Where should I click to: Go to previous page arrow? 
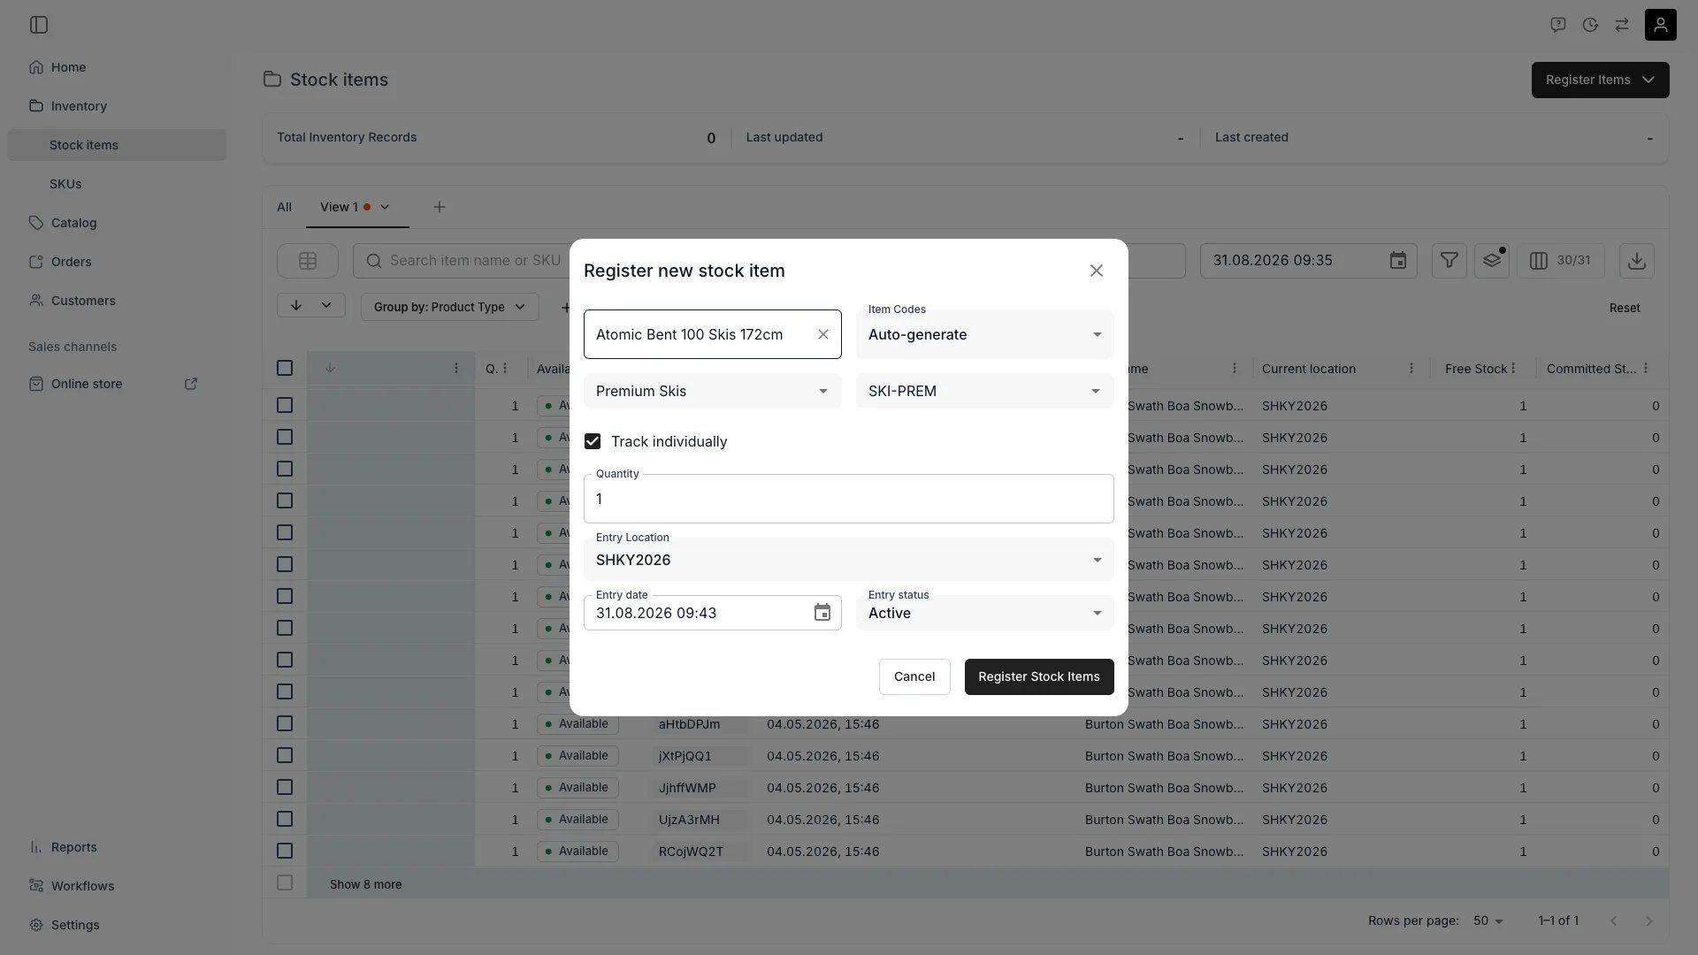click(1614, 921)
